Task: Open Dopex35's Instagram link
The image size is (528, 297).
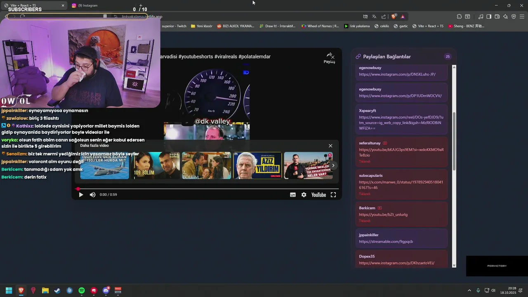Action: coord(396,263)
